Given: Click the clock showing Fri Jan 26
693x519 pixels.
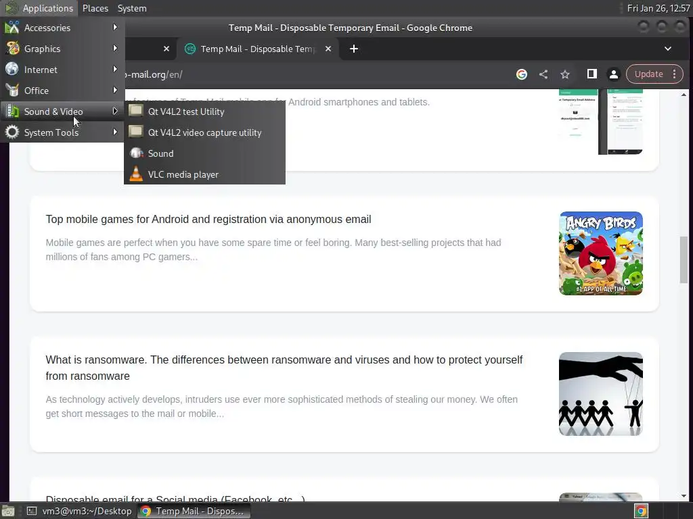Looking at the screenshot, I should [658, 8].
